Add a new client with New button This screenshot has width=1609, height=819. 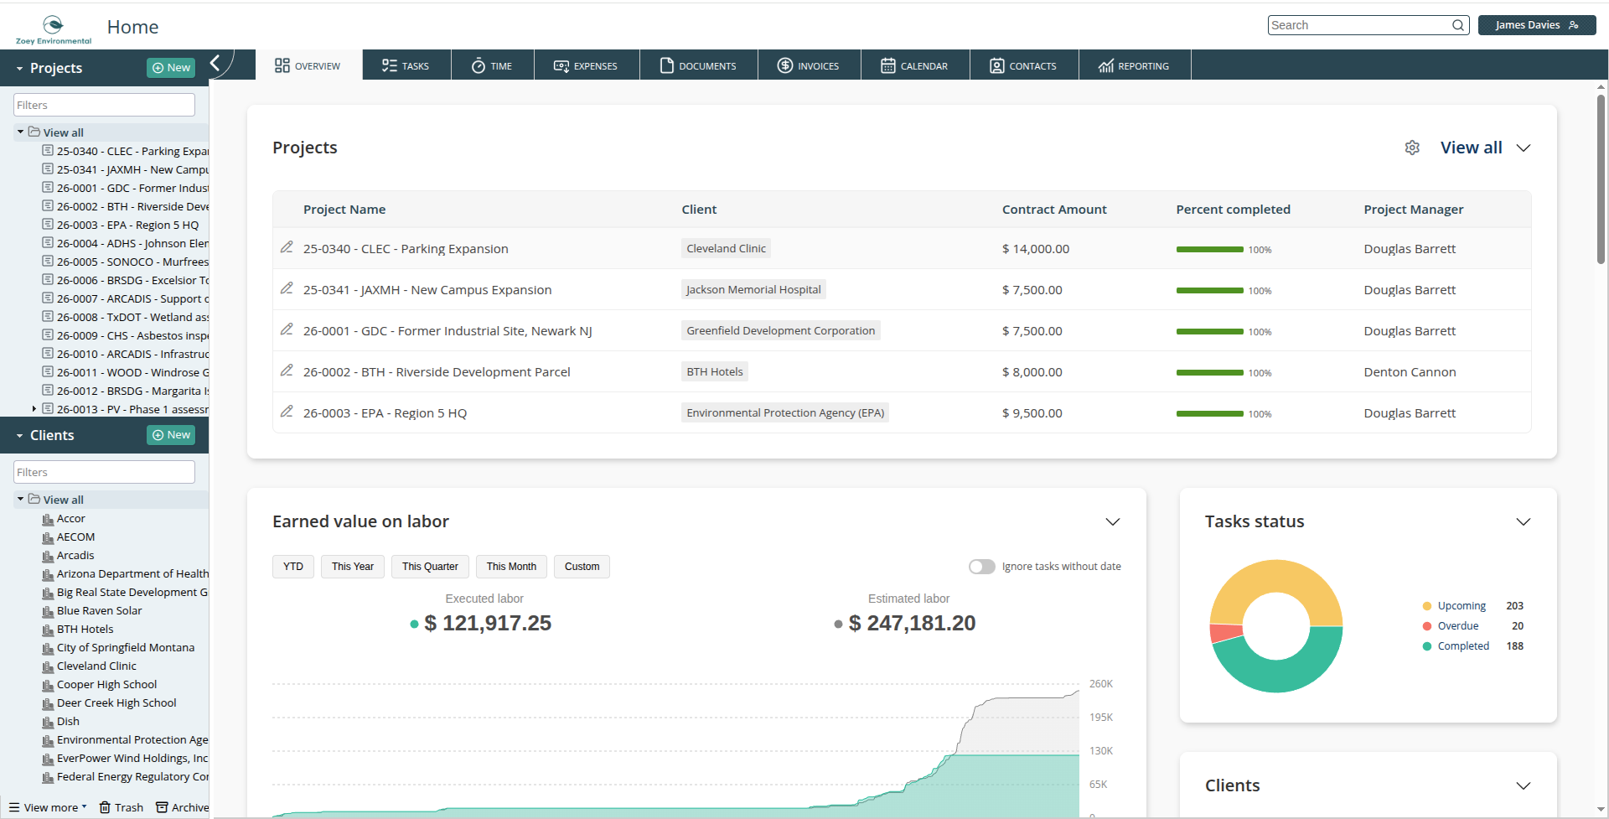click(171, 435)
